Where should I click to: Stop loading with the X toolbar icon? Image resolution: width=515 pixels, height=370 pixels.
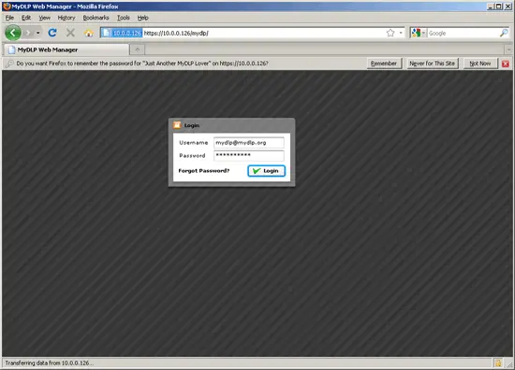[x=70, y=33]
